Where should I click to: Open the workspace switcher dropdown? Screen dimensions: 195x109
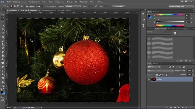pos(181,6)
